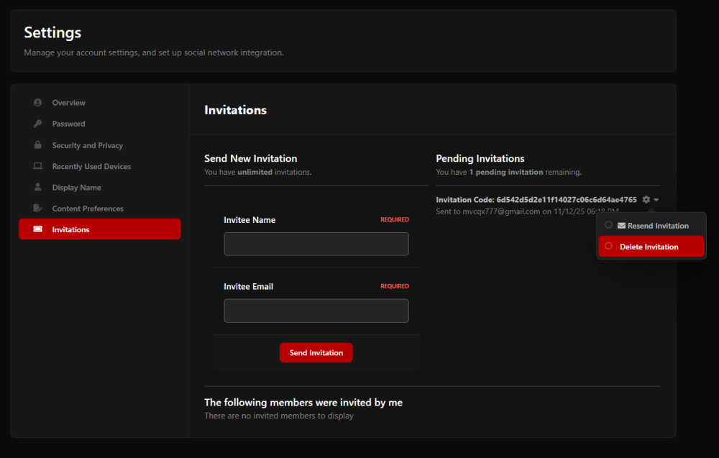Open the Password settings section

tap(99, 124)
